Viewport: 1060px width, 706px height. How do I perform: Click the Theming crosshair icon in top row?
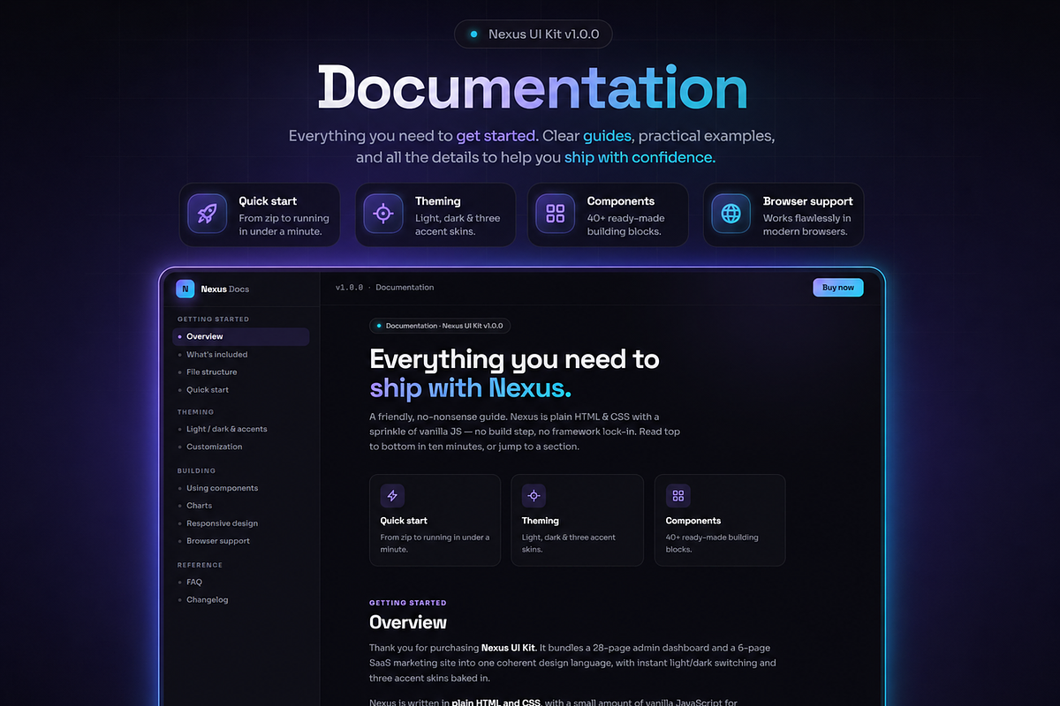point(382,213)
